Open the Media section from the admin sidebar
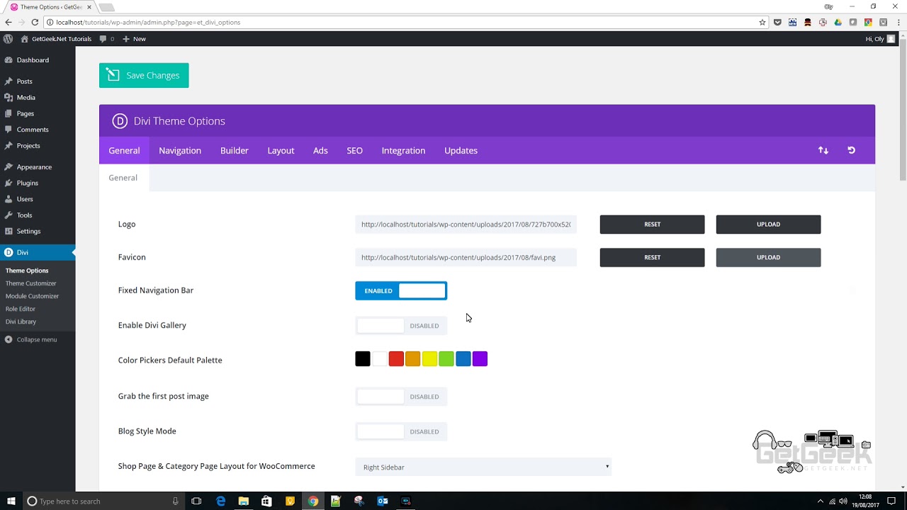This screenshot has width=907, height=510. tap(25, 97)
